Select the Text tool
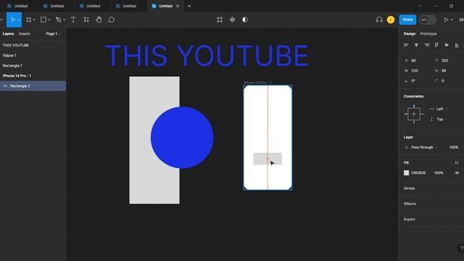Viewport: 464px width, 261px height. [73, 20]
